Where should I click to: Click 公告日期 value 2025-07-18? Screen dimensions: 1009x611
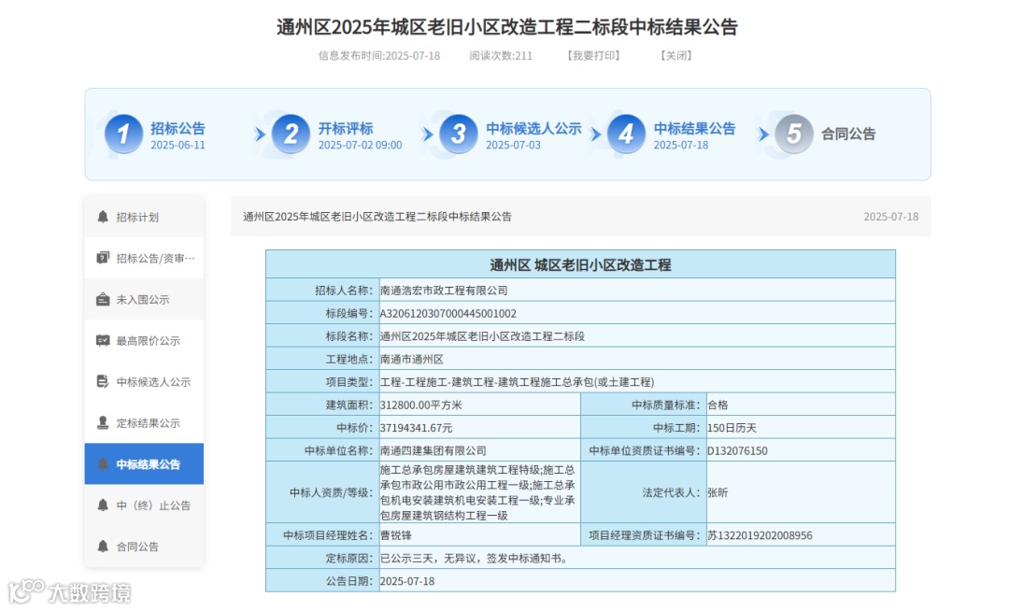[407, 581]
